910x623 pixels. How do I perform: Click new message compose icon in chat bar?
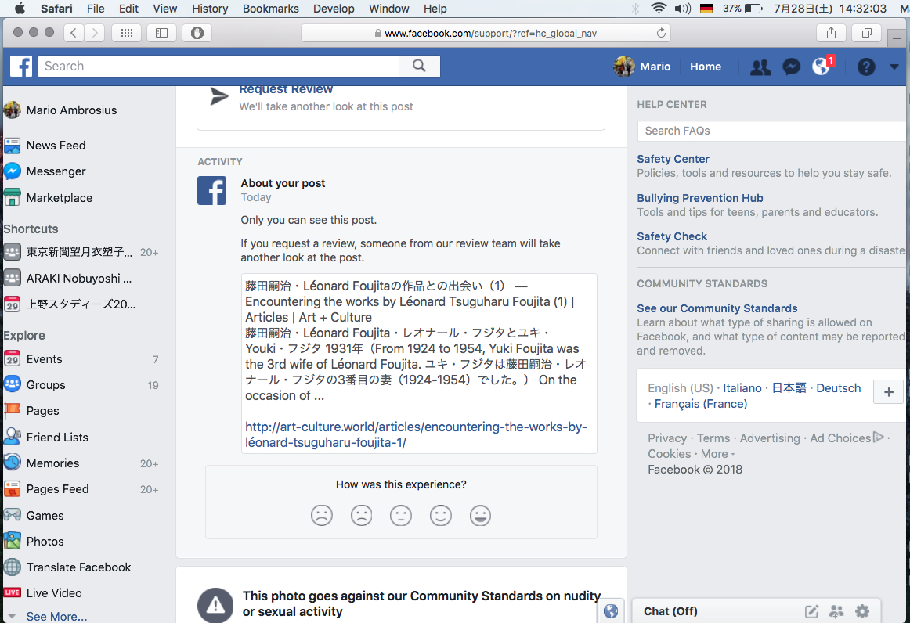tap(811, 610)
